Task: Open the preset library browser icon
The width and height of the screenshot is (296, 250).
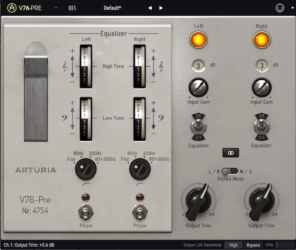Action: [x=72, y=8]
